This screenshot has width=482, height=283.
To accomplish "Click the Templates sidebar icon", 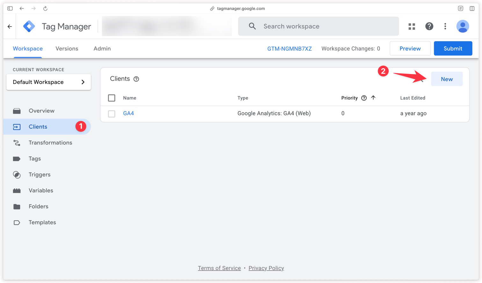I will 17,223.
